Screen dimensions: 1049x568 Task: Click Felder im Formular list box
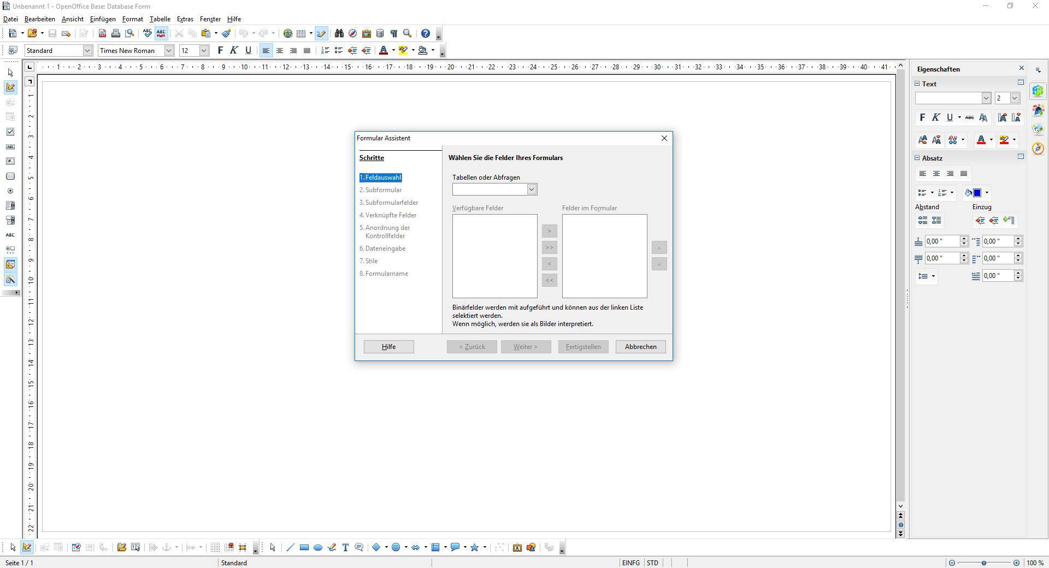[605, 256]
